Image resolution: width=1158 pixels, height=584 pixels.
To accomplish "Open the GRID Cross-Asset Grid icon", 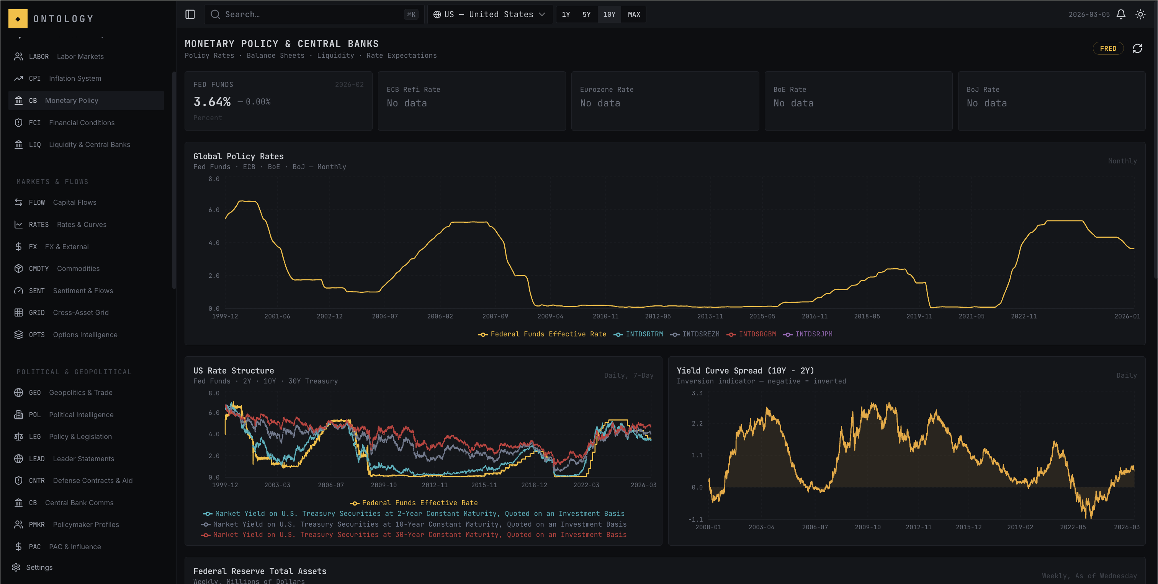I will coord(18,312).
